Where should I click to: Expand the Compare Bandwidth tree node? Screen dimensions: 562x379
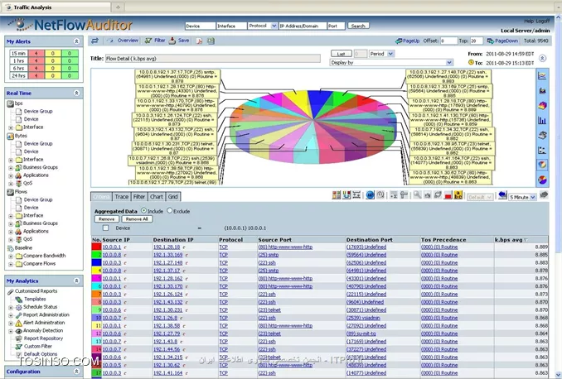click(11, 257)
